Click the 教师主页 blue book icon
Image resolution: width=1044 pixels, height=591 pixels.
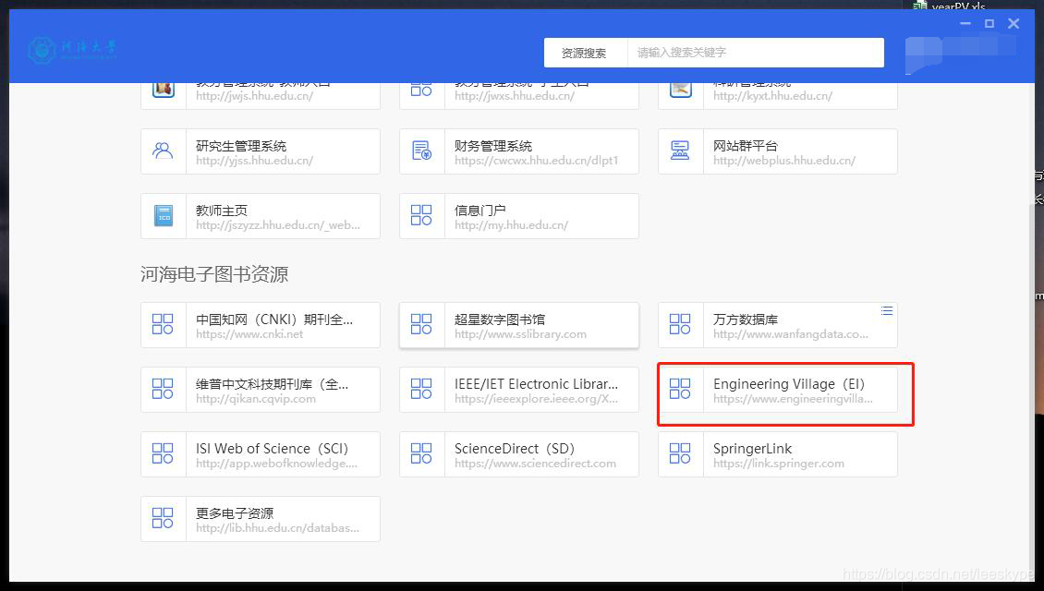click(164, 216)
